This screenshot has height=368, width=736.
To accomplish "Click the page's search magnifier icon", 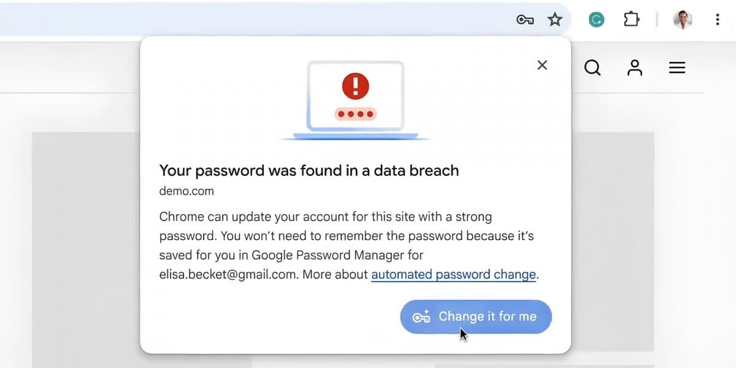I will pos(592,67).
